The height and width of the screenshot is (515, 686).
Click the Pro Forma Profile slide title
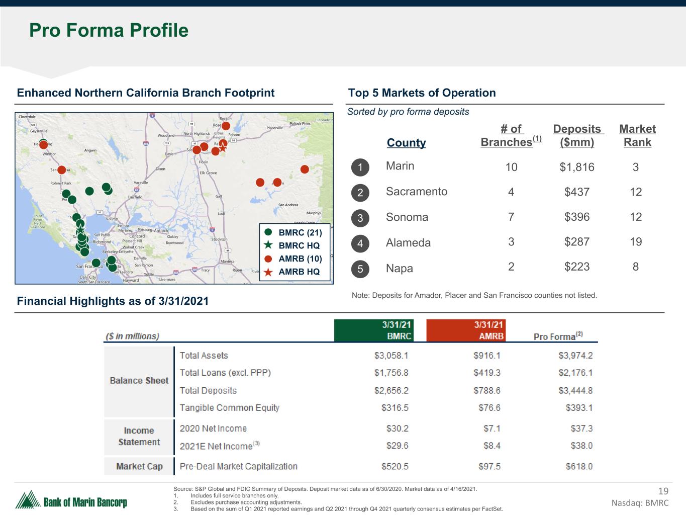(x=109, y=31)
